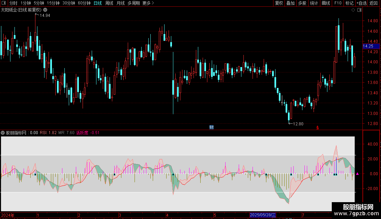Open the 复权 adjustment option
This screenshot has width=381, height=219.
(279, 3)
